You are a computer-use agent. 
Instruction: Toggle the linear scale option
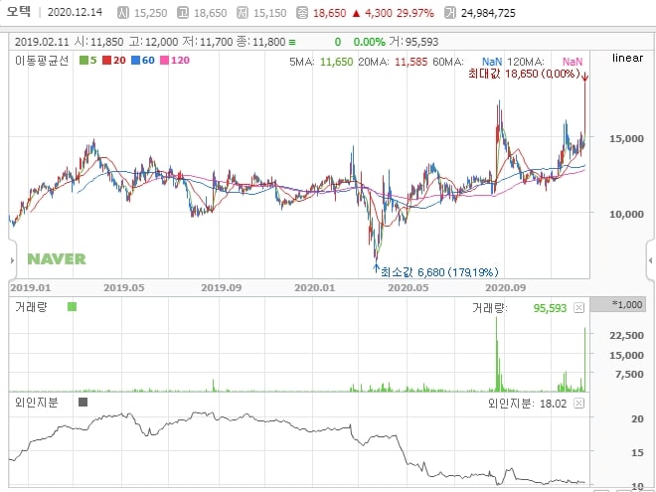click(627, 58)
